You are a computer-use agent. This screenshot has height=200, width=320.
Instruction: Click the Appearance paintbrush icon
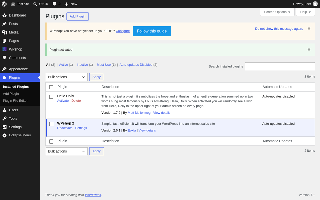[x=4, y=69]
